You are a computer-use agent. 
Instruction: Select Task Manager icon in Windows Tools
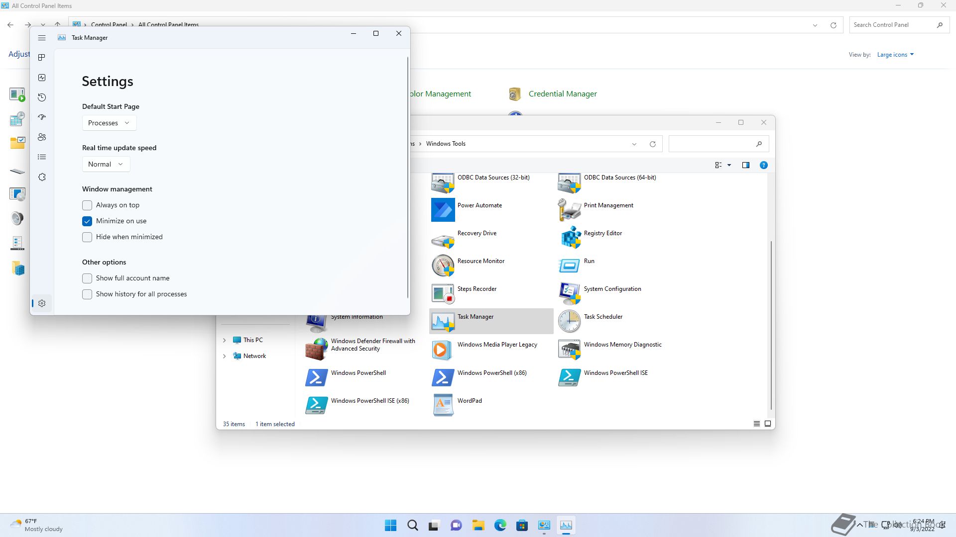(x=443, y=321)
